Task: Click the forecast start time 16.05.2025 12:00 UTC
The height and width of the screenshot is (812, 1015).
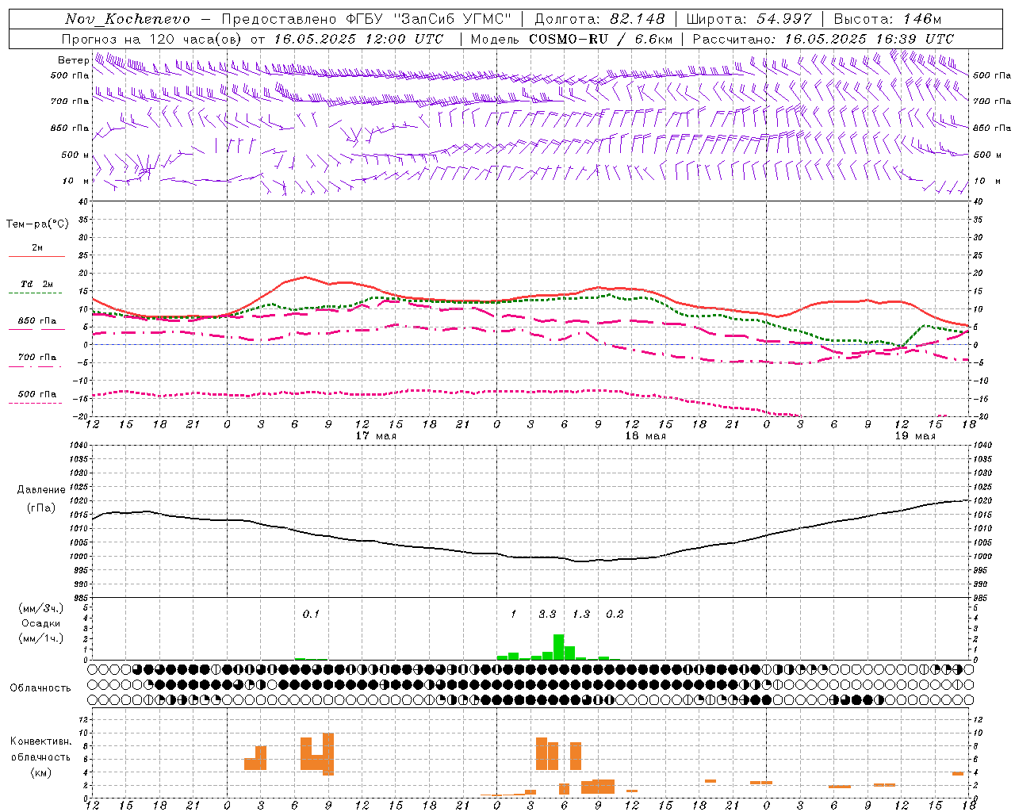Action: click(x=358, y=39)
